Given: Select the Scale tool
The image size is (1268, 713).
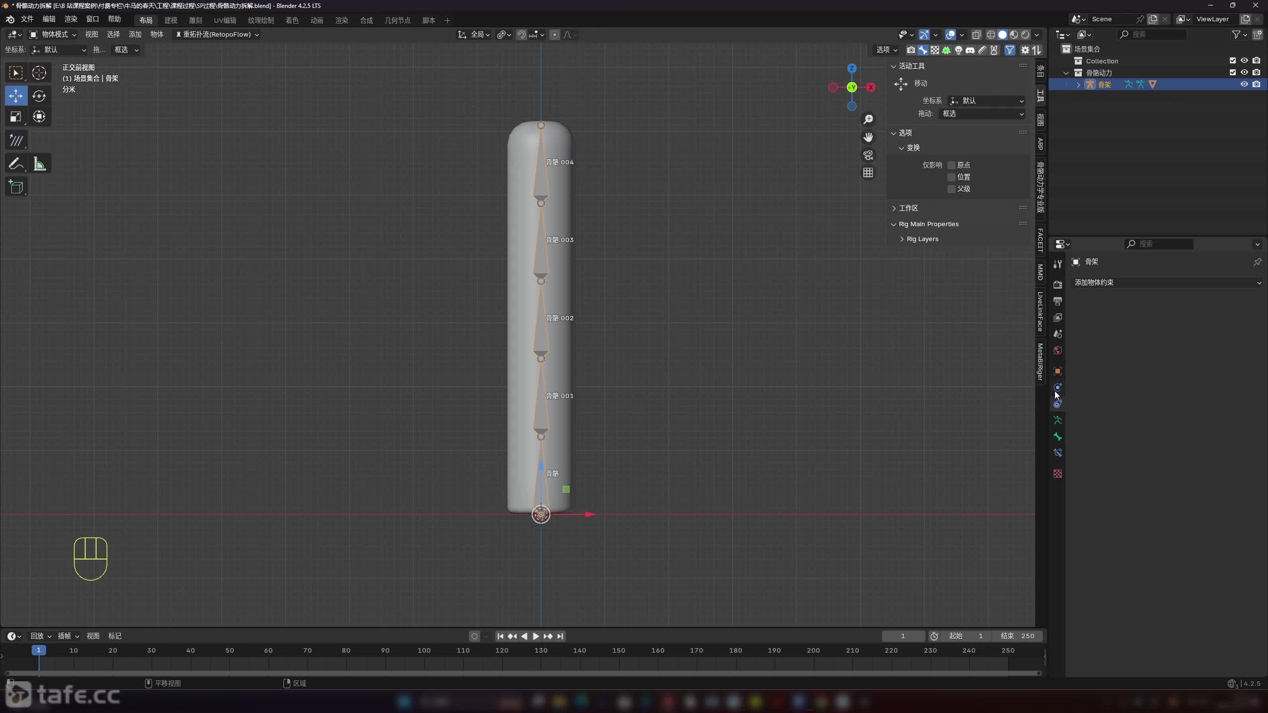Looking at the screenshot, I should pos(16,117).
